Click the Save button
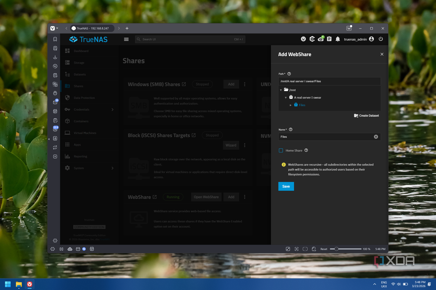 tap(286, 186)
